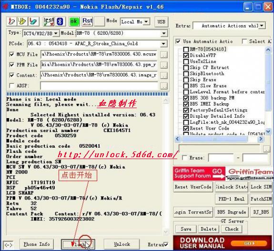The width and height of the screenshot is (274, 251).
Task: Check the Skip Erase option
Action: pos(186,80)
